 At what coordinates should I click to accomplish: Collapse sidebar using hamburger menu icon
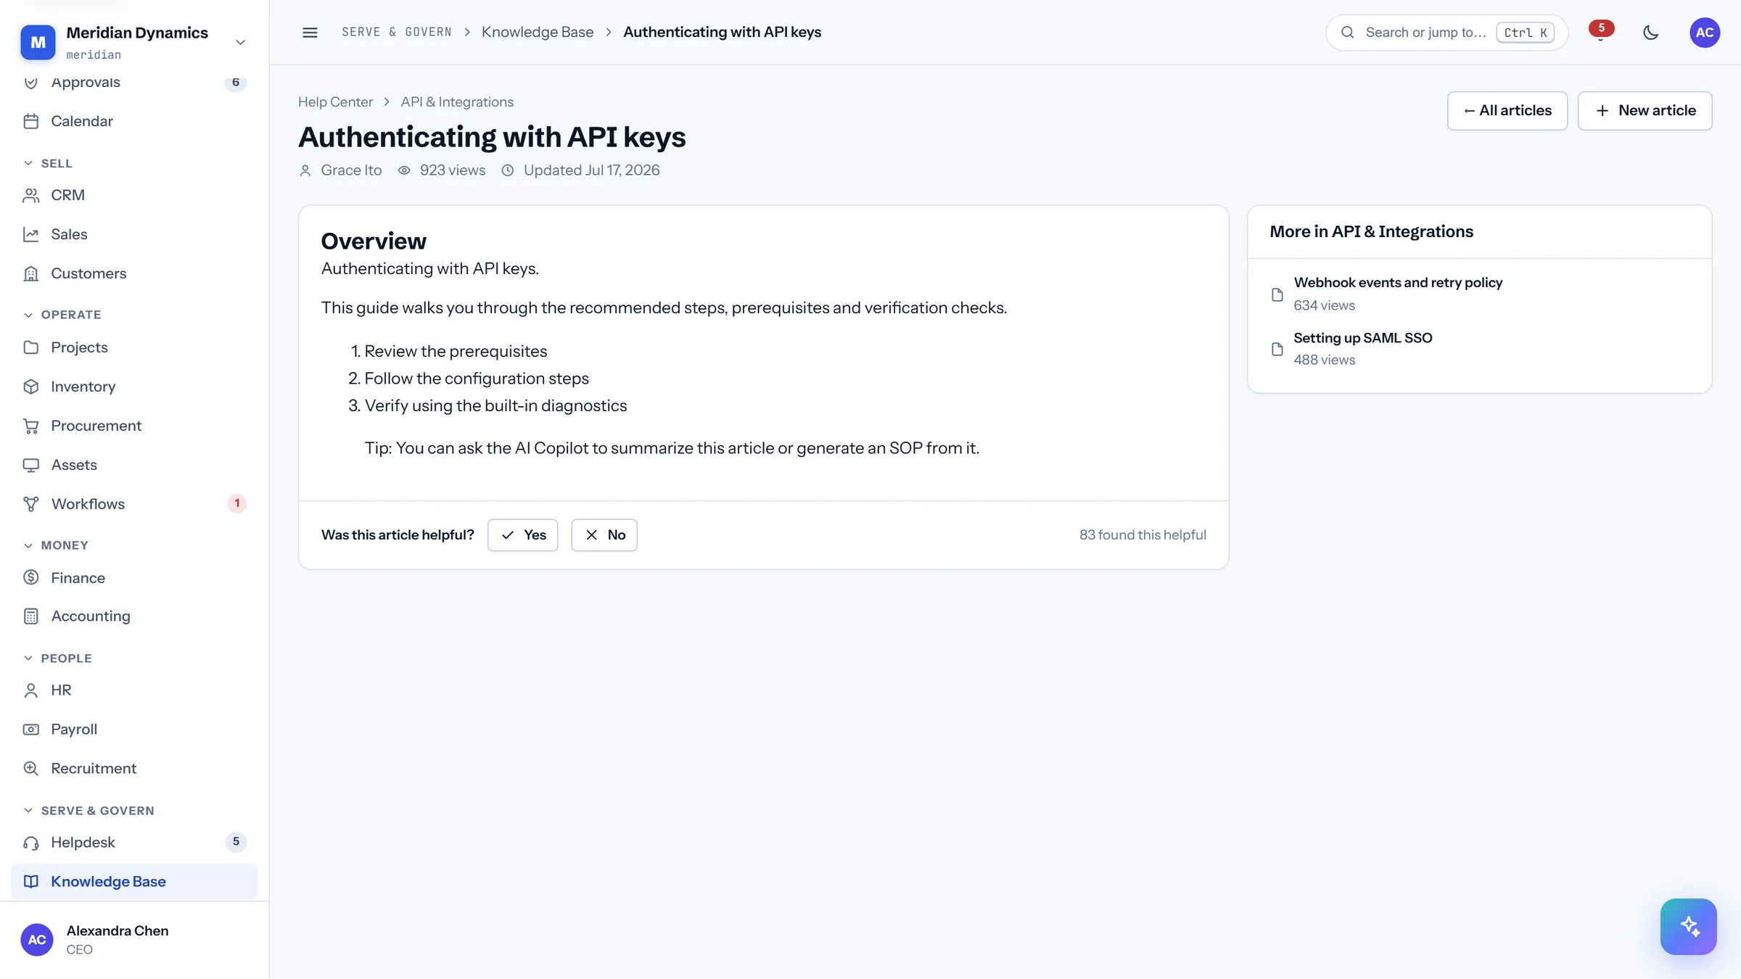click(x=310, y=33)
